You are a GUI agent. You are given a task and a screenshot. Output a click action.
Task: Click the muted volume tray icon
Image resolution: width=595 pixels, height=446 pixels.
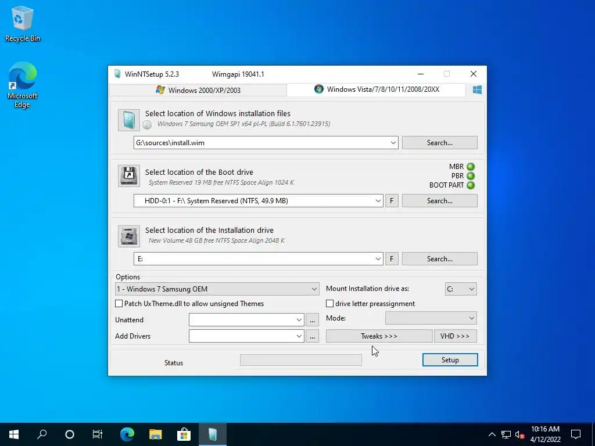pyautogui.click(x=519, y=434)
